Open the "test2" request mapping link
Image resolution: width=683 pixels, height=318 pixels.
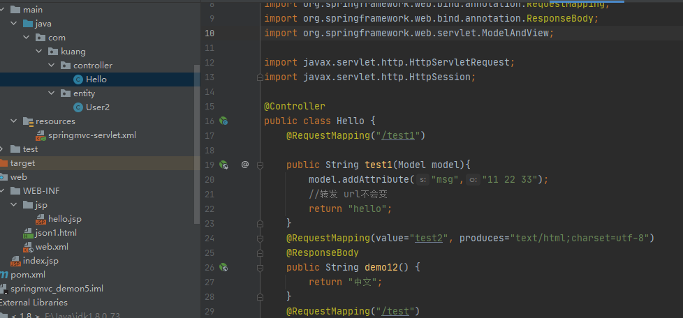click(429, 238)
